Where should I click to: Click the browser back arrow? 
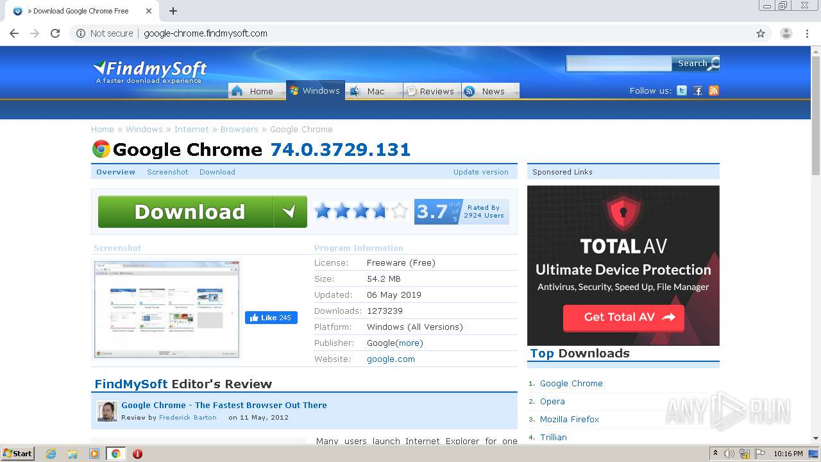pyautogui.click(x=14, y=33)
